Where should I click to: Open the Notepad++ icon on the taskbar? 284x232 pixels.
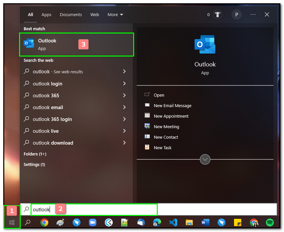pos(125,222)
